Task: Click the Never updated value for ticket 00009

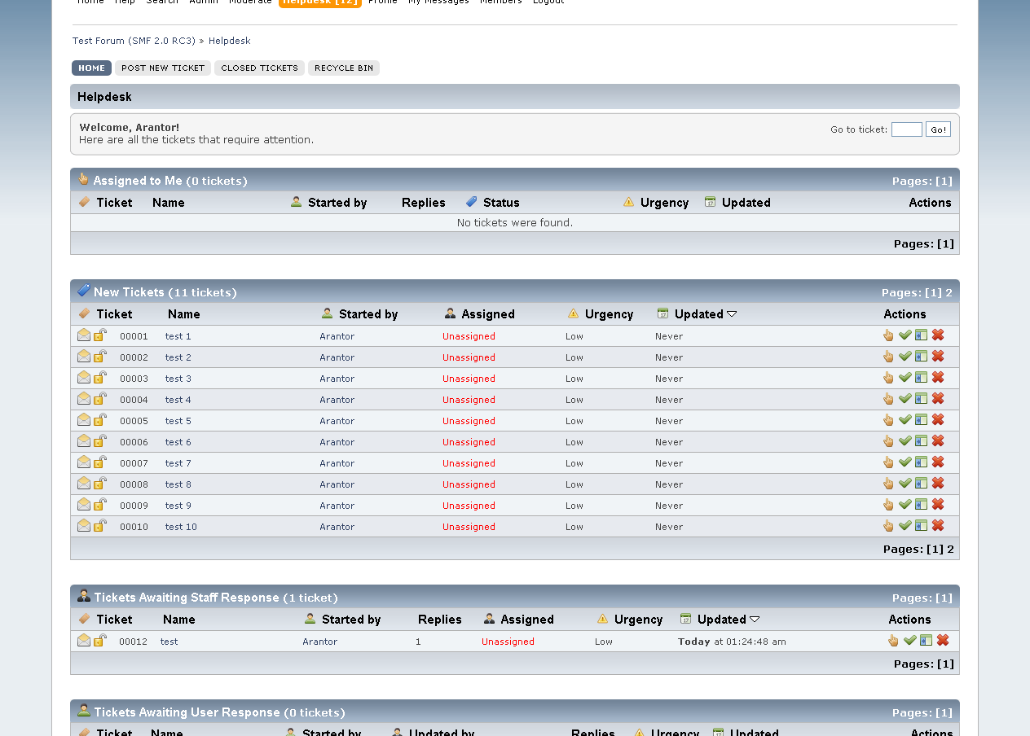Action: [669, 506]
